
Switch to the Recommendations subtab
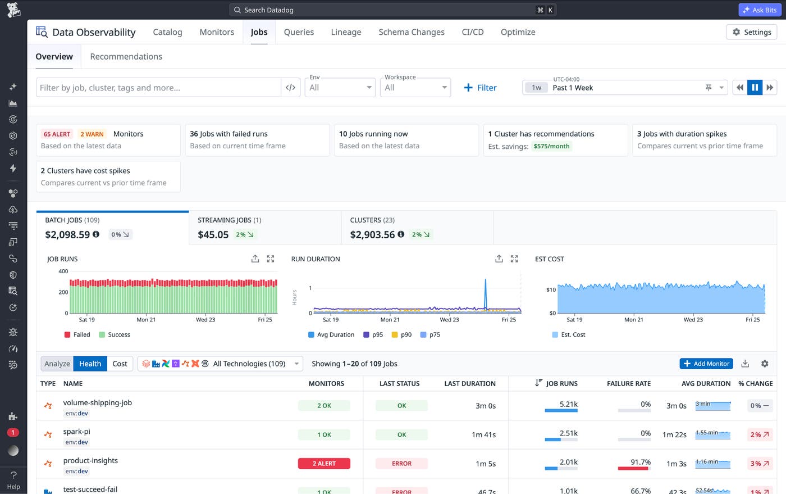click(126, 56)
